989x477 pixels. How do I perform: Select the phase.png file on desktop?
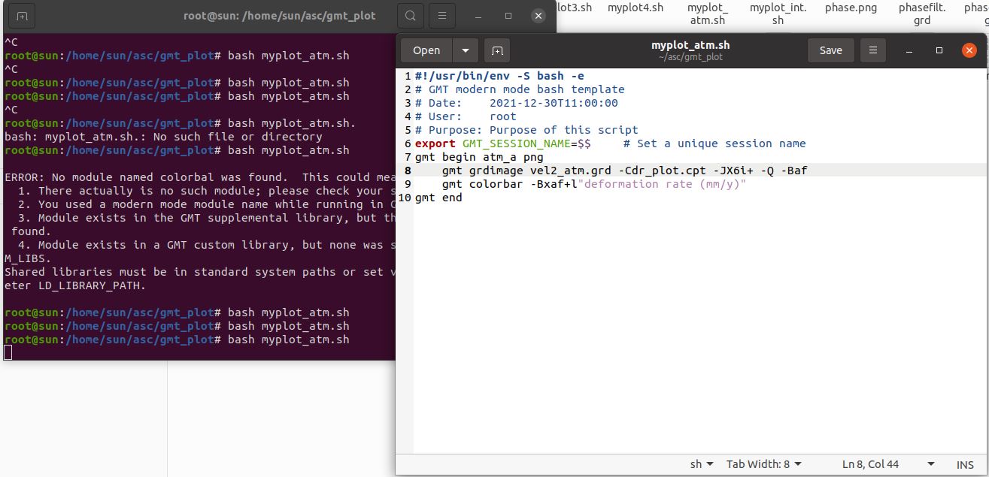[851, 8]
